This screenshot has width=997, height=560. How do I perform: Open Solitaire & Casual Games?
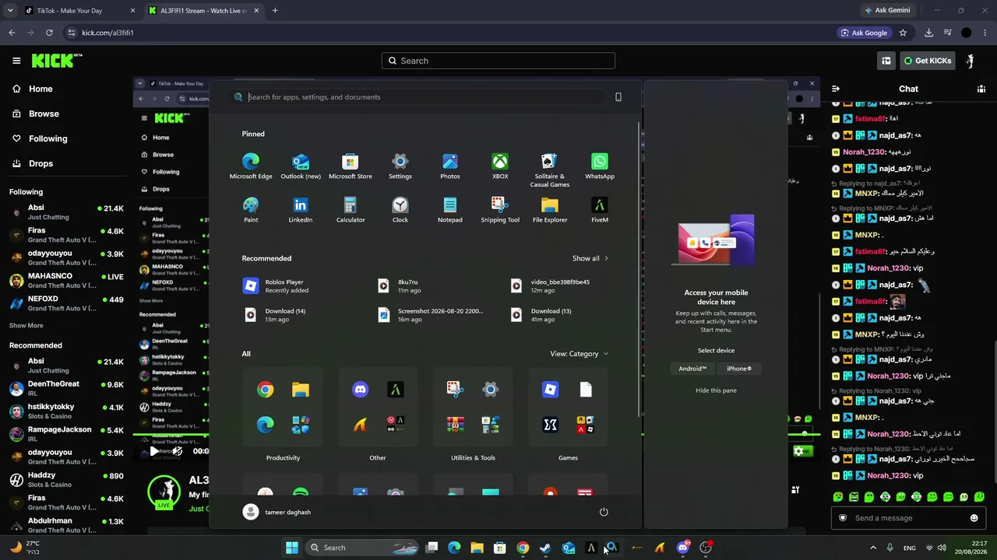(550, 170)
